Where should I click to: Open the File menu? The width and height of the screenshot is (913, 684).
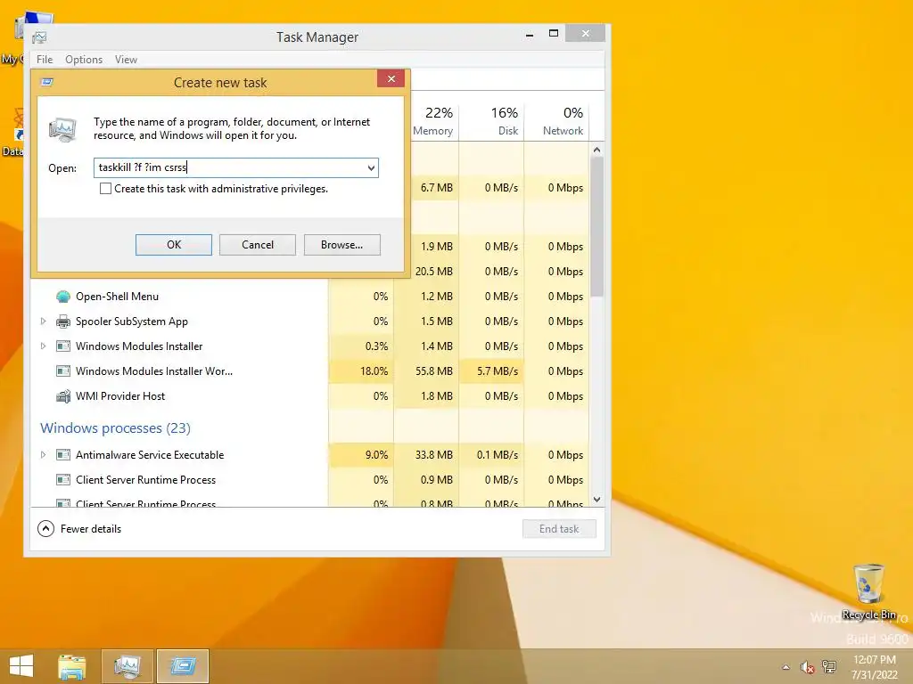click(45, 60)
